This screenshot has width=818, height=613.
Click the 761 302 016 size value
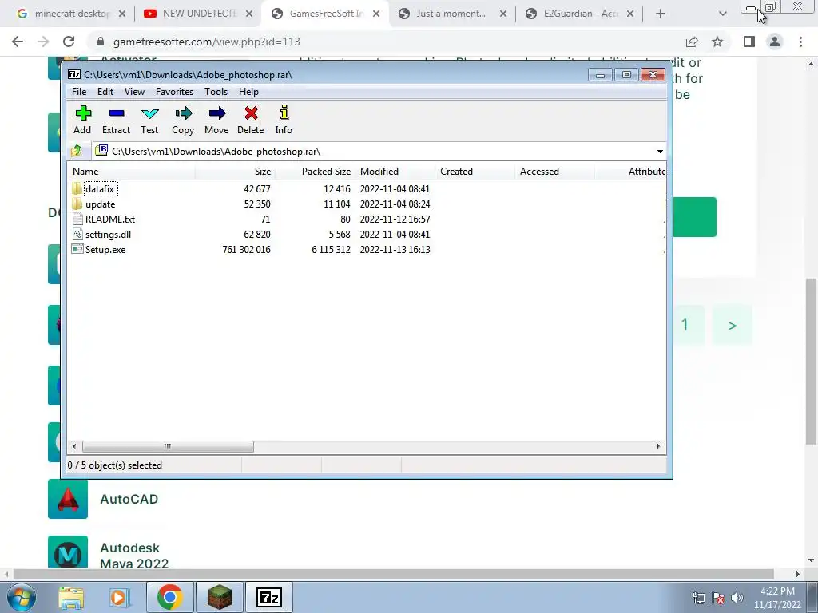click(246, 250)
